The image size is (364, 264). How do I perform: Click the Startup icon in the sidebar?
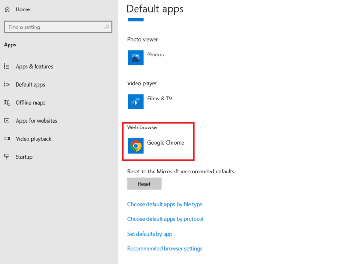point(7,157)
